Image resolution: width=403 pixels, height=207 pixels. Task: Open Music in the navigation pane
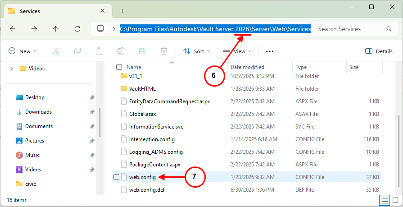point(32,155)
